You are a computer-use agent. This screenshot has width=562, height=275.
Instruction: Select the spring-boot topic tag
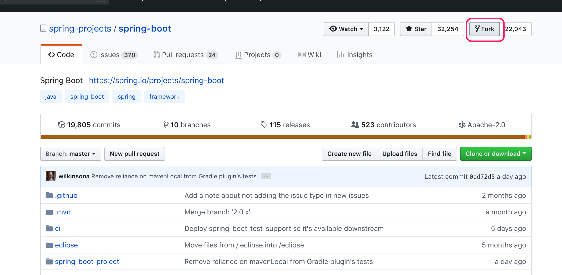click(87, 96)
